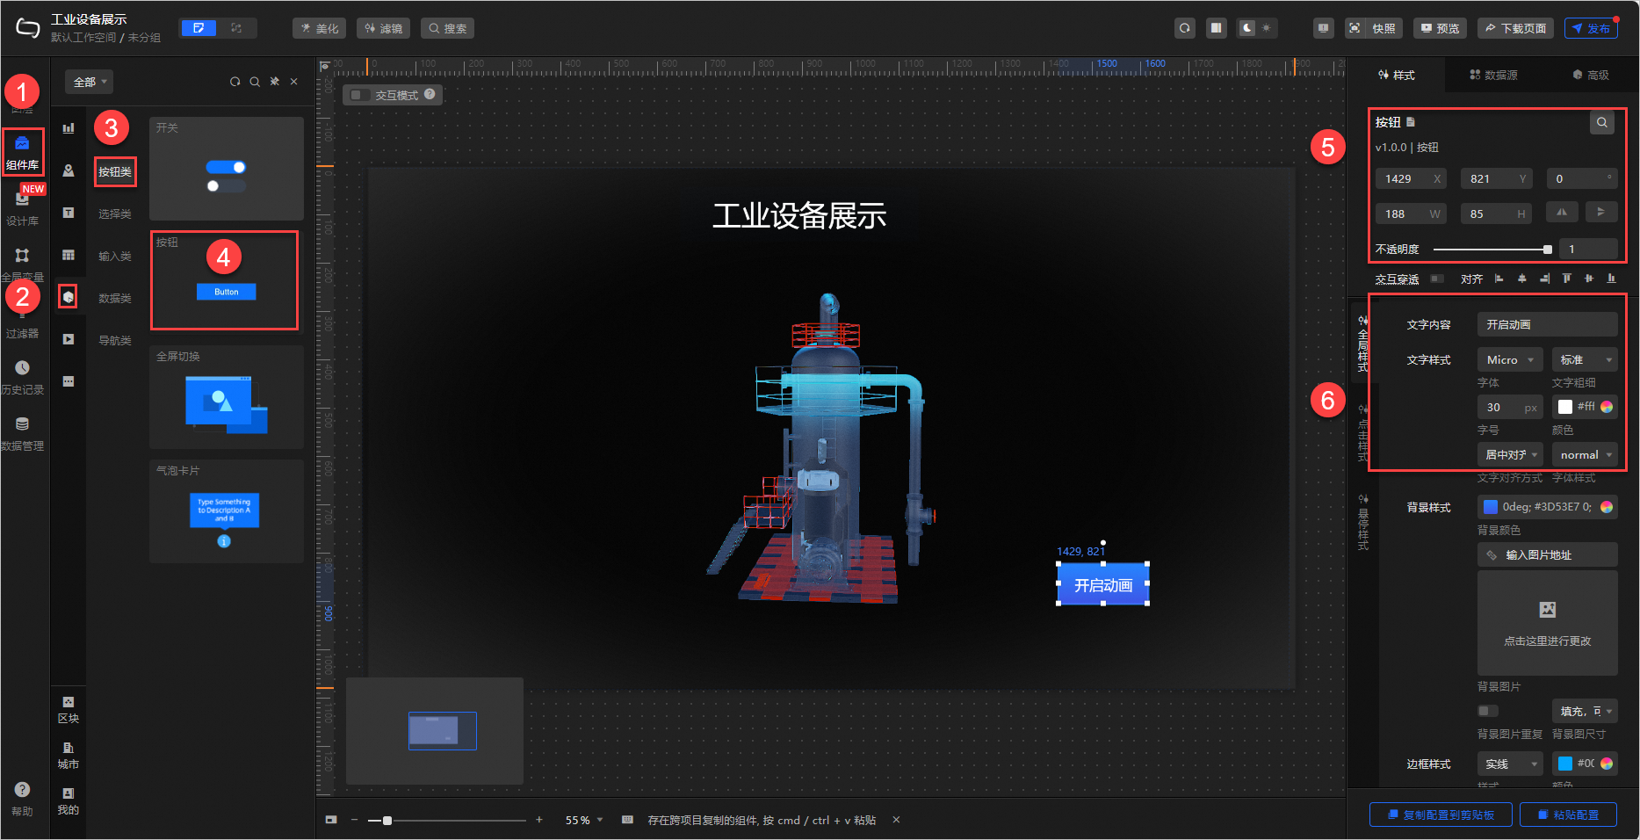This screenshot has width=1640, height=840.
Task: Open the 全部 filter dropdown
Action: (x=89, y=82)
